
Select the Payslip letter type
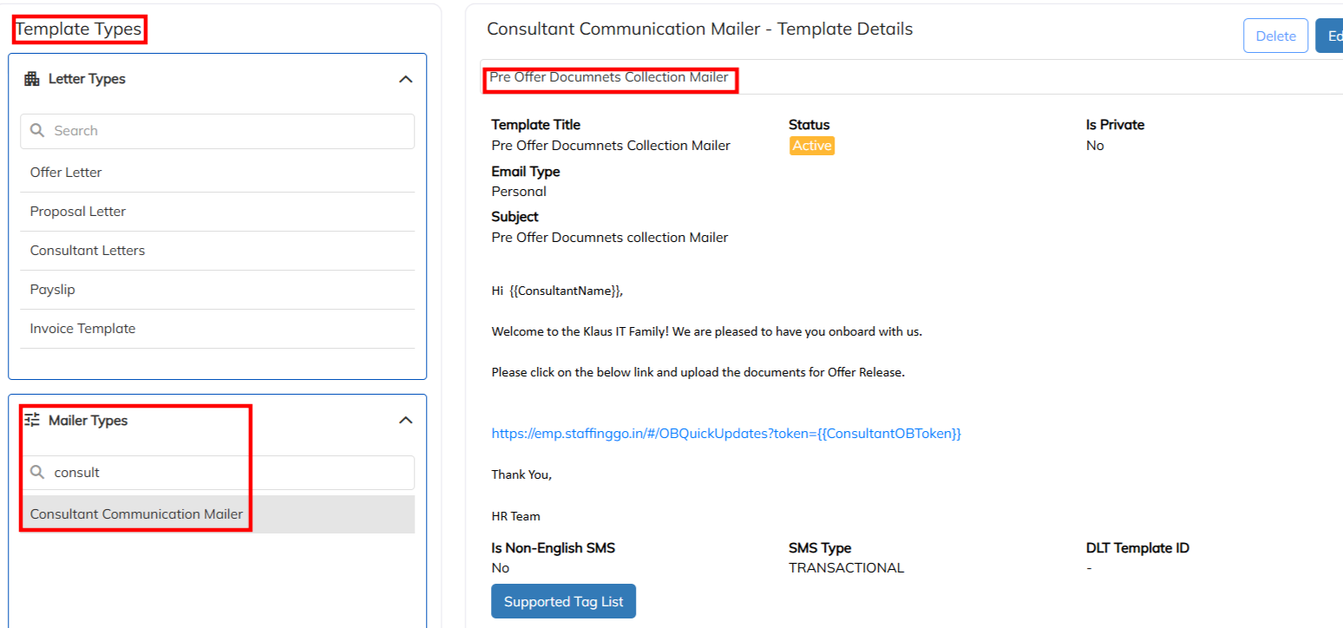tap(52, 290)
